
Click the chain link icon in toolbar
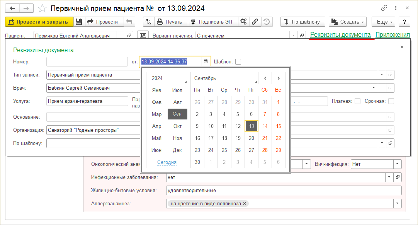(255, 22)
